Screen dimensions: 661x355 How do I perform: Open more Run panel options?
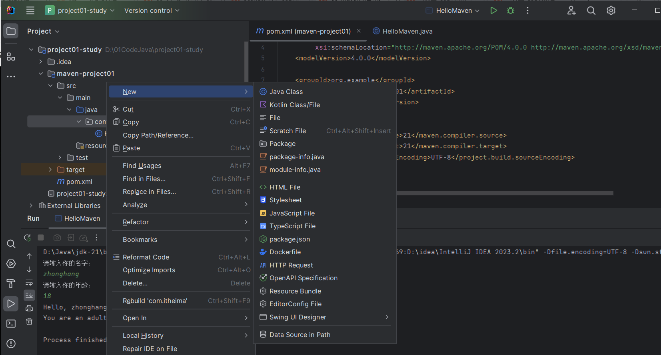[96, 237]
